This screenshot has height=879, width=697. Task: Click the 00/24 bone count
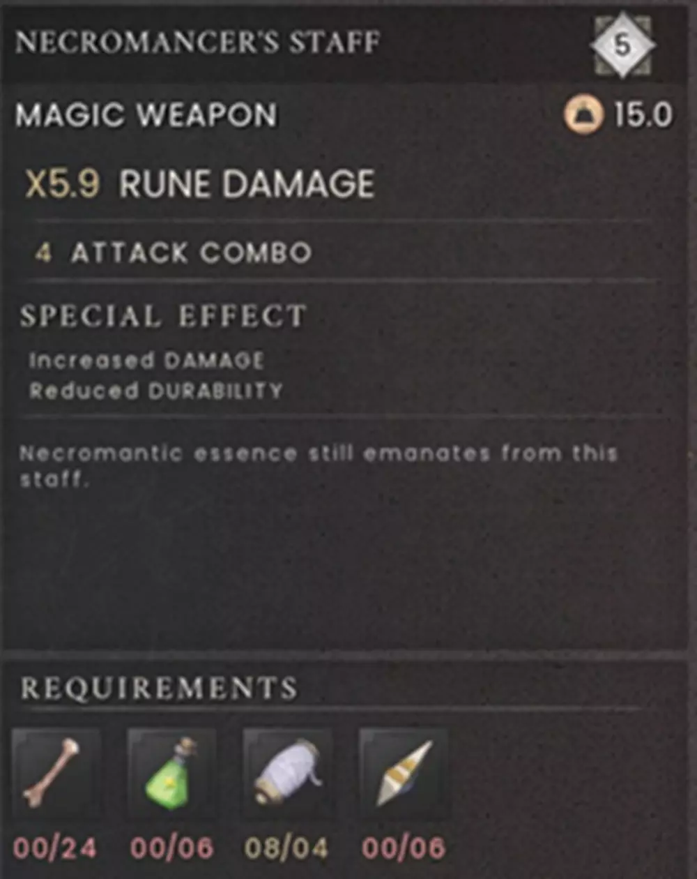55,848
